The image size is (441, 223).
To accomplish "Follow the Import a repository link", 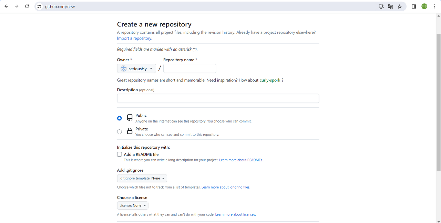I will pyautogui.click(x=134, y=38).
